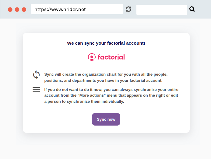The height and width of the screenshot is (159, 211).
Task: Click the https://www.hrider.net URL text
Action: click(x=60, y=9)
